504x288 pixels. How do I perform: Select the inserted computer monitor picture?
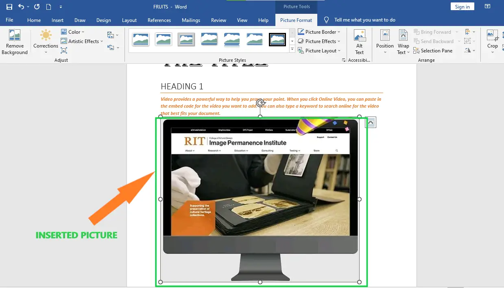260,199
